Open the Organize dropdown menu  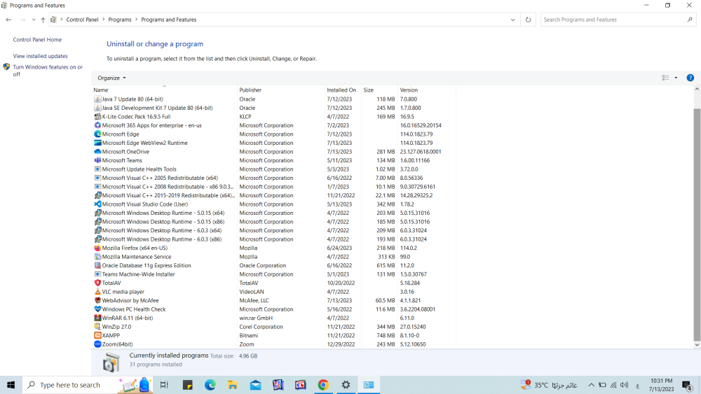(111, 78)
